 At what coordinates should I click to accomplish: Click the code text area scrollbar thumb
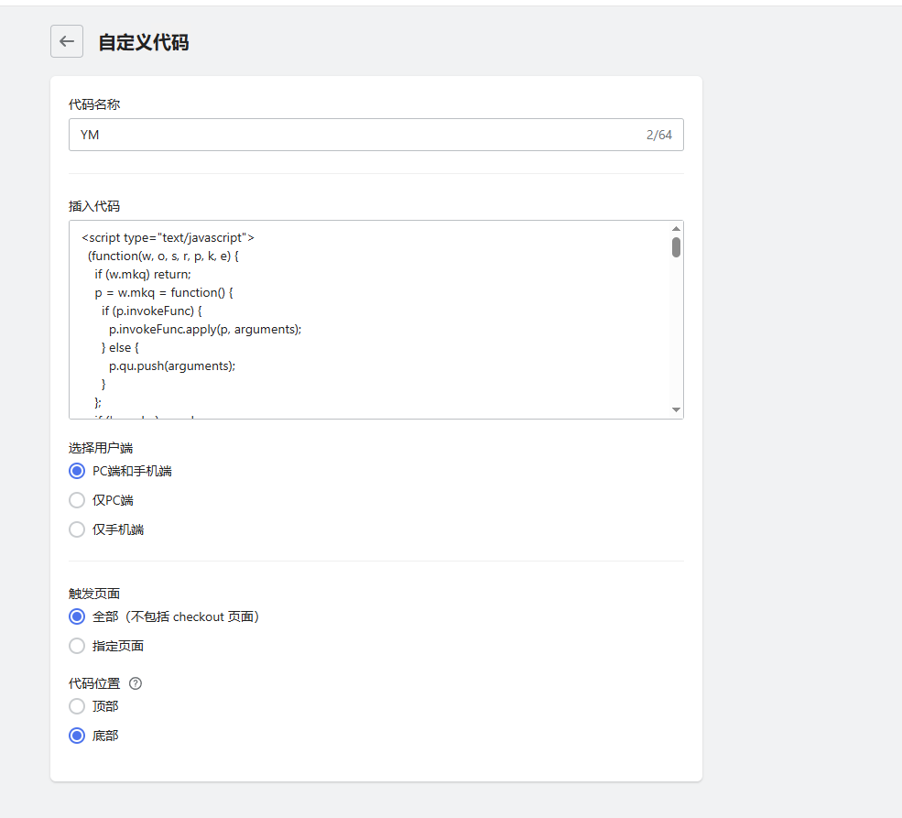coord(676,247)
